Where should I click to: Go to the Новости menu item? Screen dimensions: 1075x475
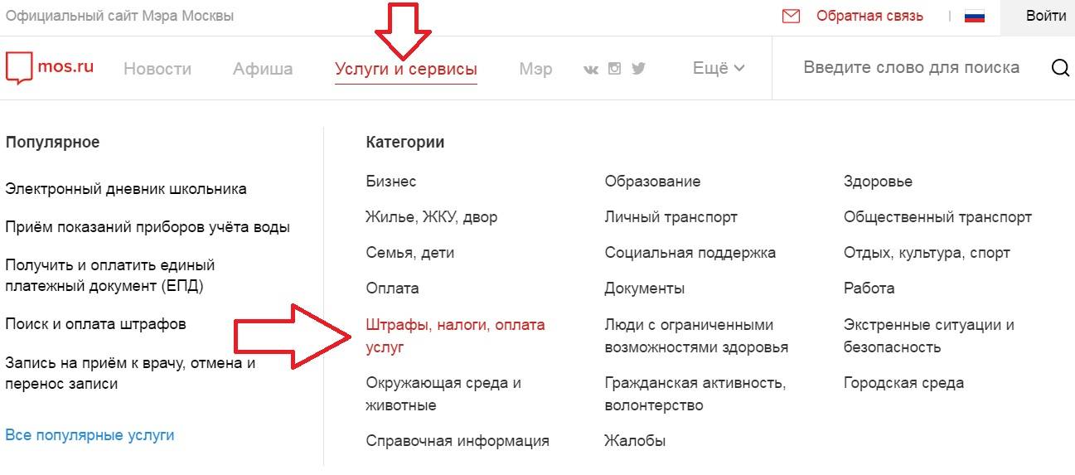(157, 69)
